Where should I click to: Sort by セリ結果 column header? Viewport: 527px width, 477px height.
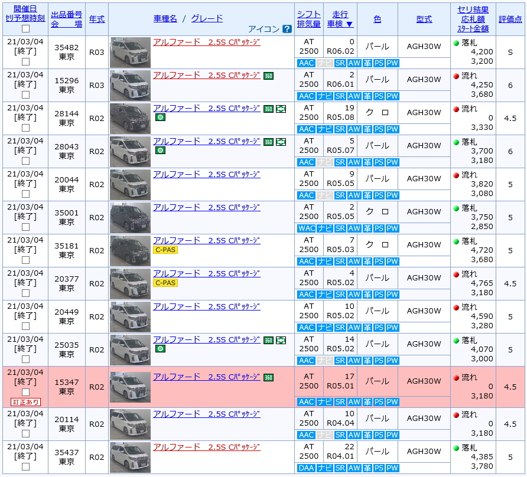click(473, 10)
